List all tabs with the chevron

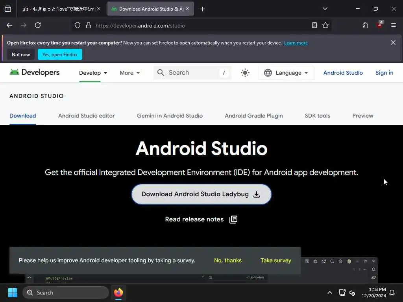(325, 9)
